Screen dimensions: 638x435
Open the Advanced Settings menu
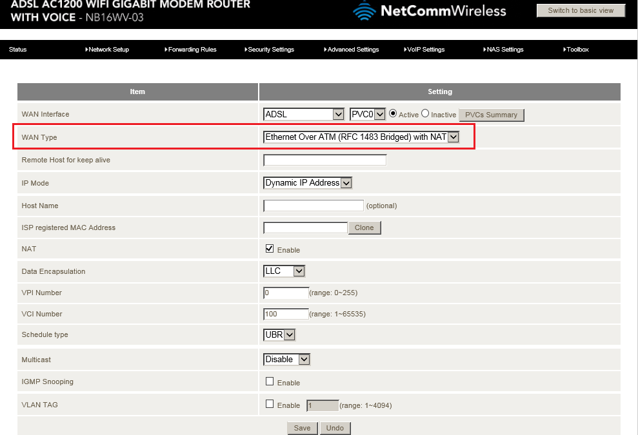pyautogui.click(x=352, y=50)
